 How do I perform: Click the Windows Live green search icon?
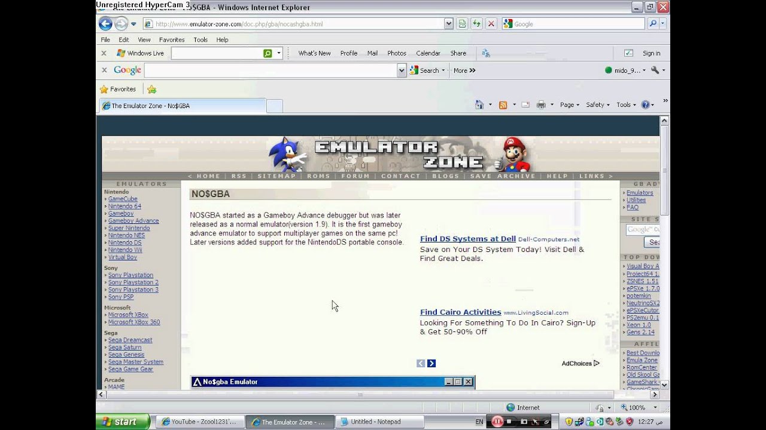pos(268,53)
